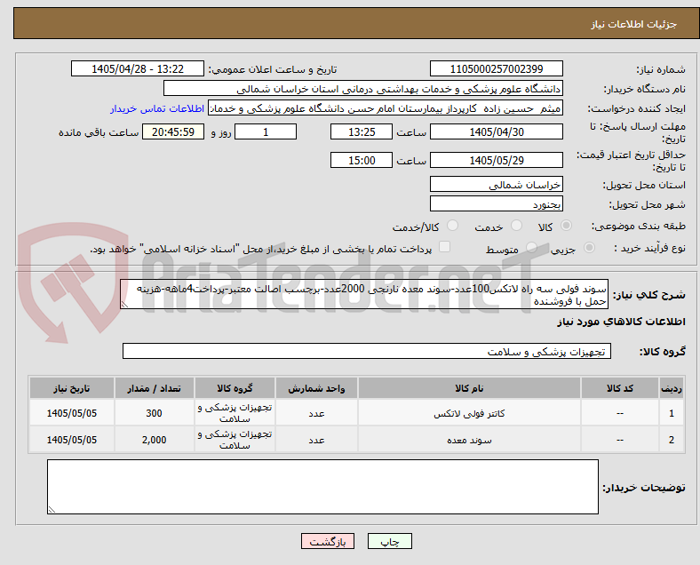
Task: Click the ردیف column header
Action: pos(671,388)
